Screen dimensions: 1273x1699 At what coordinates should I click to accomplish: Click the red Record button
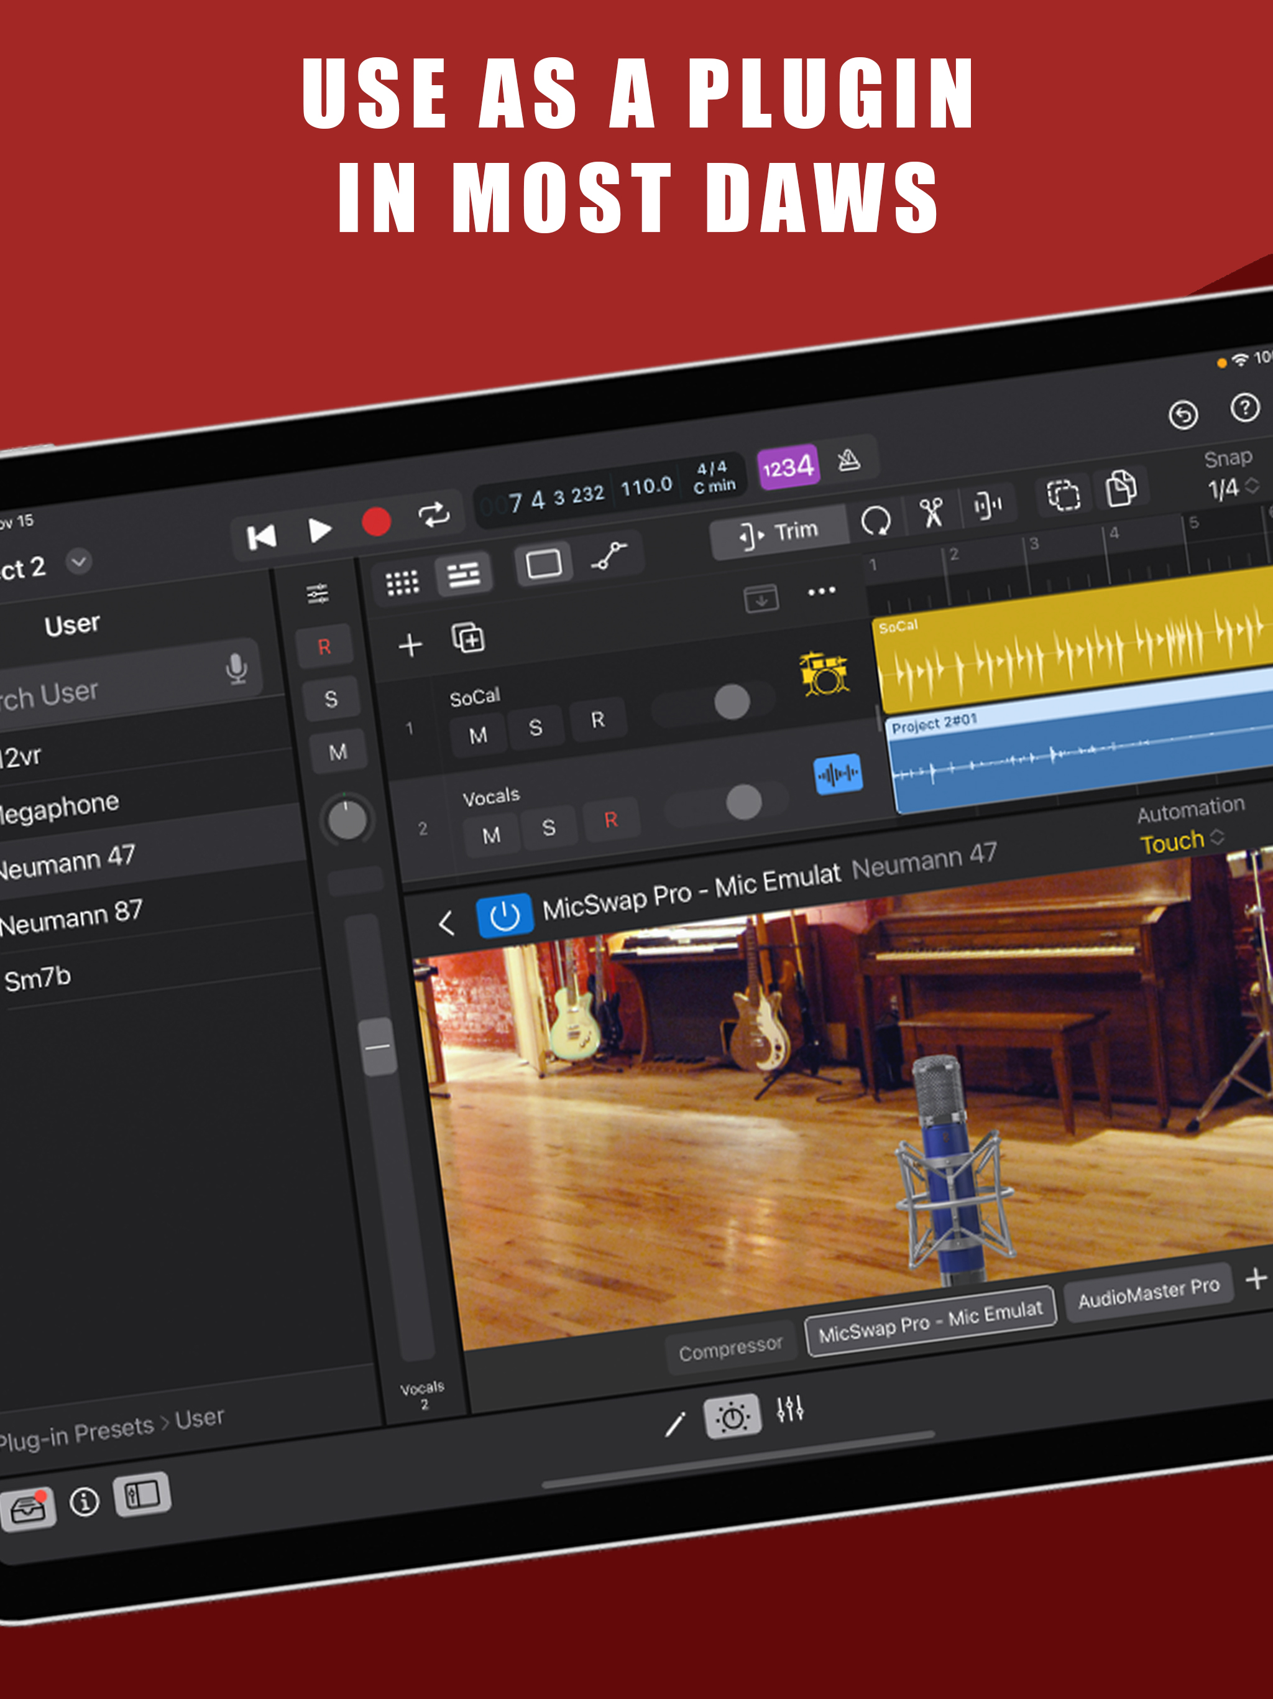(x=376, y=522)
